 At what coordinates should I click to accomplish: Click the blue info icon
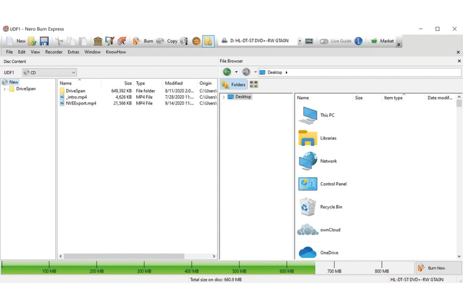(x=358, y=41)
